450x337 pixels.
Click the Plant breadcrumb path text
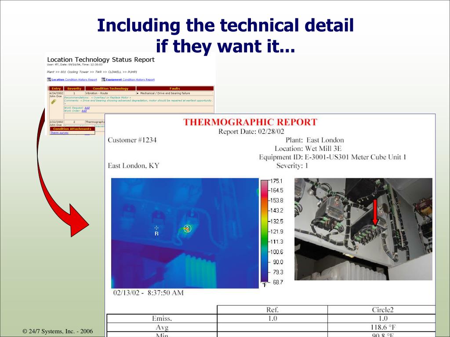tap(92, 72)
